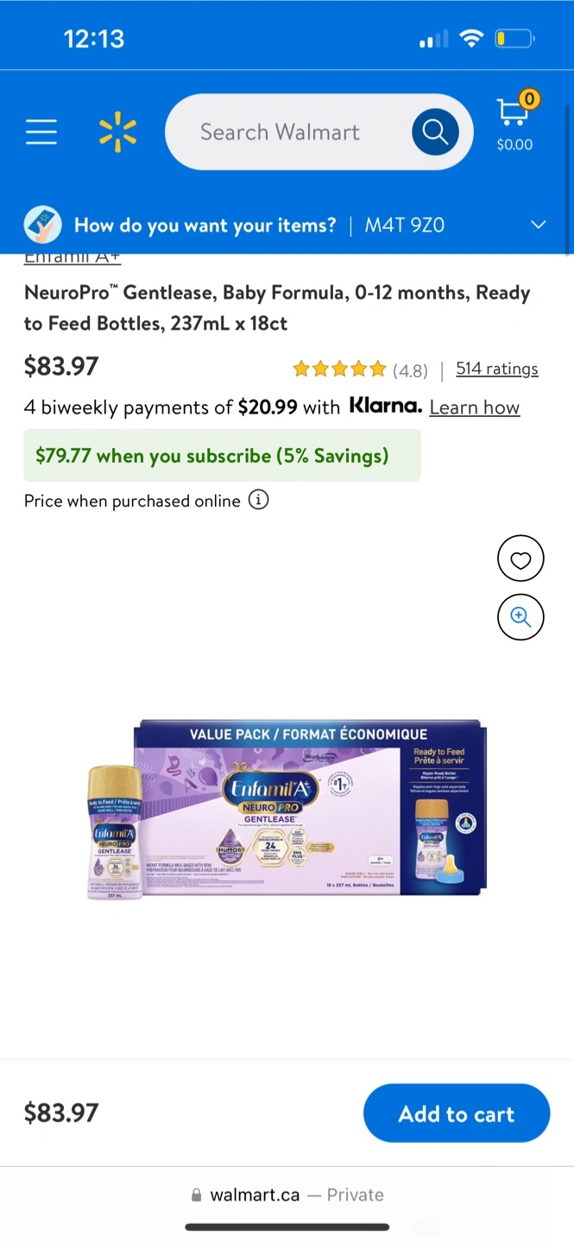Open the Enfamil value pack product image

tap(287, 811)
